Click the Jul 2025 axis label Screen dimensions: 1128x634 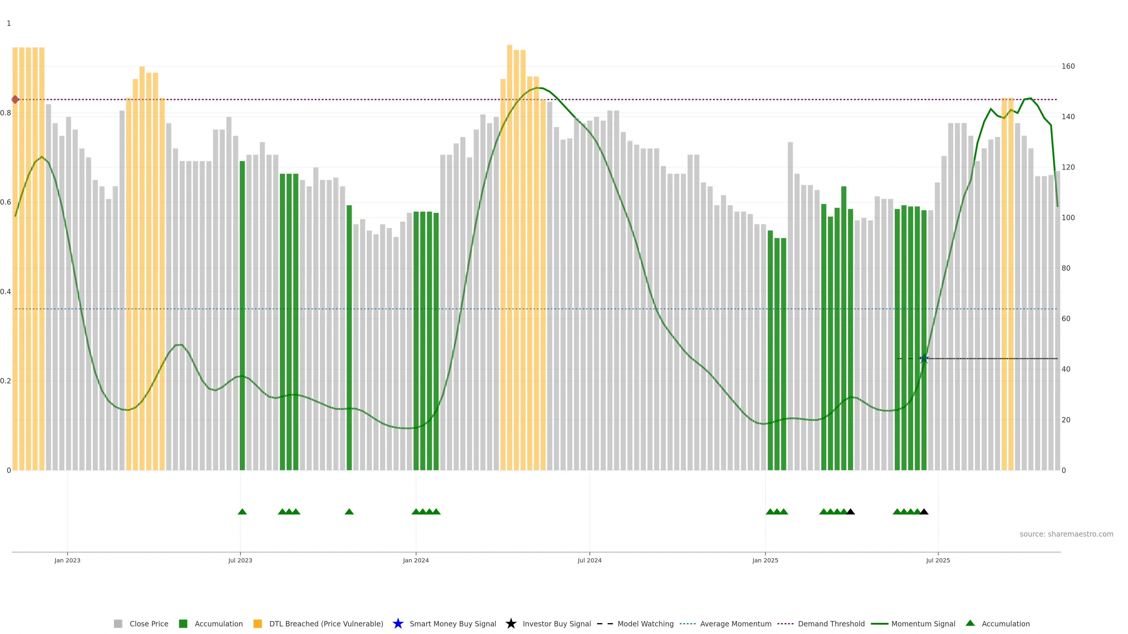(938, 561)
